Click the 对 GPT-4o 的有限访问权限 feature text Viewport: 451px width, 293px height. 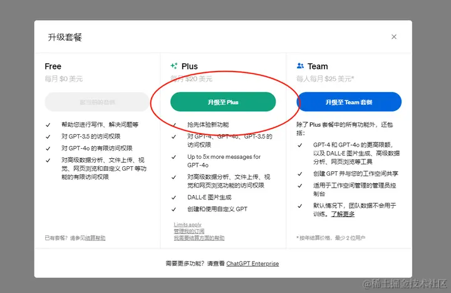(x=96, y=148)
